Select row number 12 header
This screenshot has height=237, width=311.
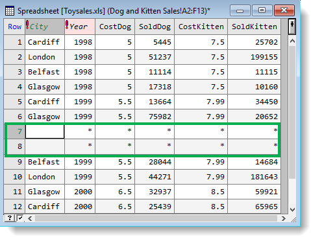tap(14, 207)
